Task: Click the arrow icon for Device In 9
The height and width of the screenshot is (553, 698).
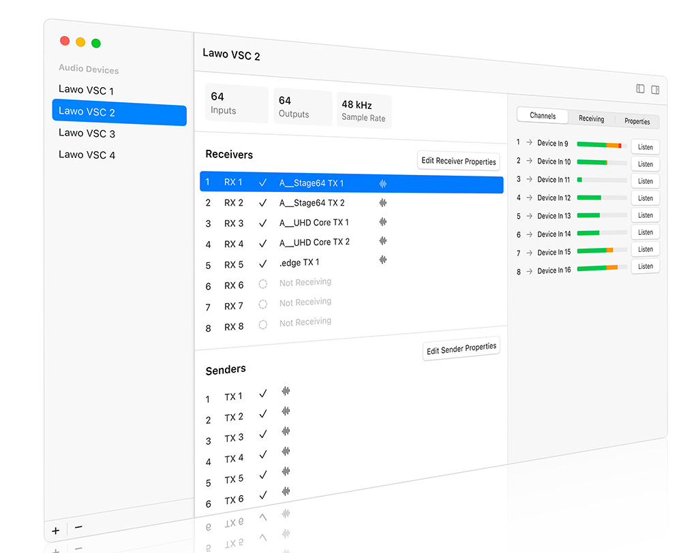Action: pos(529,142)
